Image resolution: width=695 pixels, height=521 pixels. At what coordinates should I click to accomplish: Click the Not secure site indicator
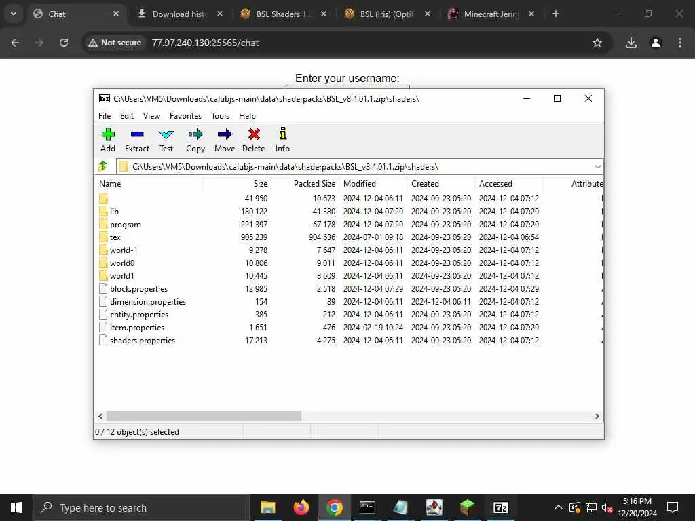(x=115, y=43)
